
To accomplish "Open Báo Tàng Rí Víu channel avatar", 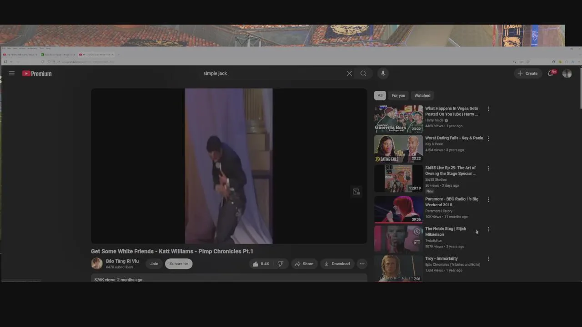I will (97, 263).
